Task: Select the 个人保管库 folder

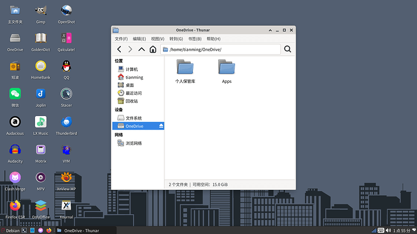Action: [x=185, y=71]
